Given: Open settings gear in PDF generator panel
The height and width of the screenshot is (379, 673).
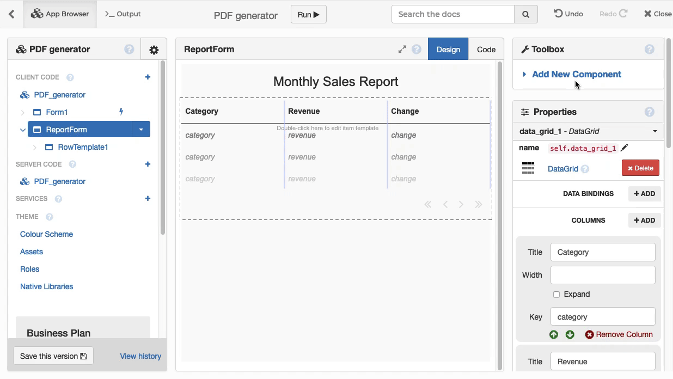Looking at the screenshot, I should (154, 50).
